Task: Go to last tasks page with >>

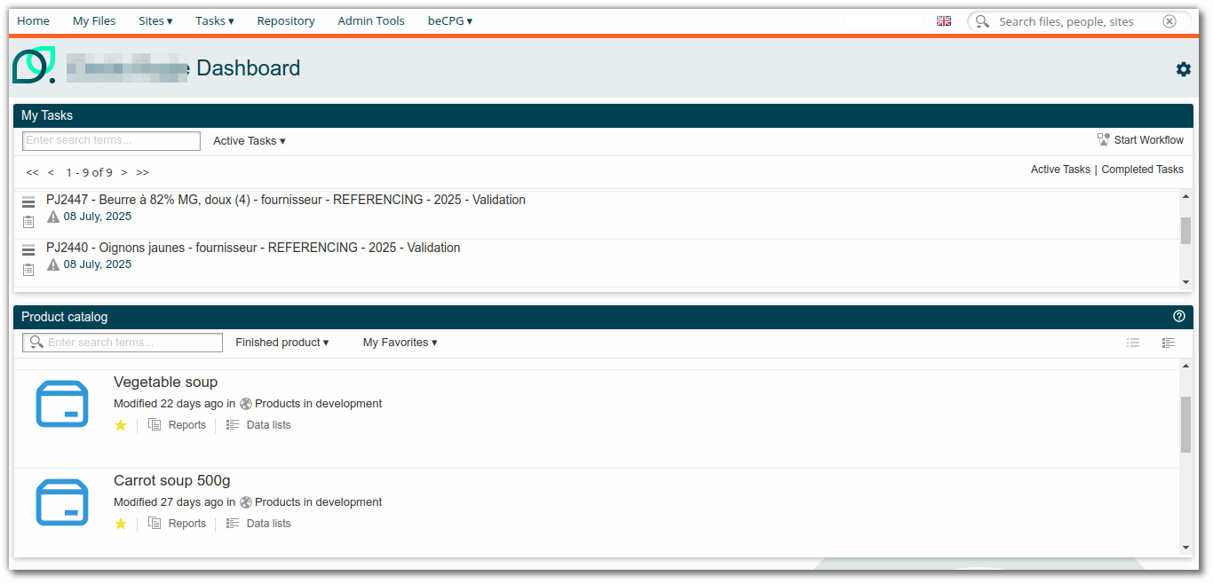Action: click(143, 172)
